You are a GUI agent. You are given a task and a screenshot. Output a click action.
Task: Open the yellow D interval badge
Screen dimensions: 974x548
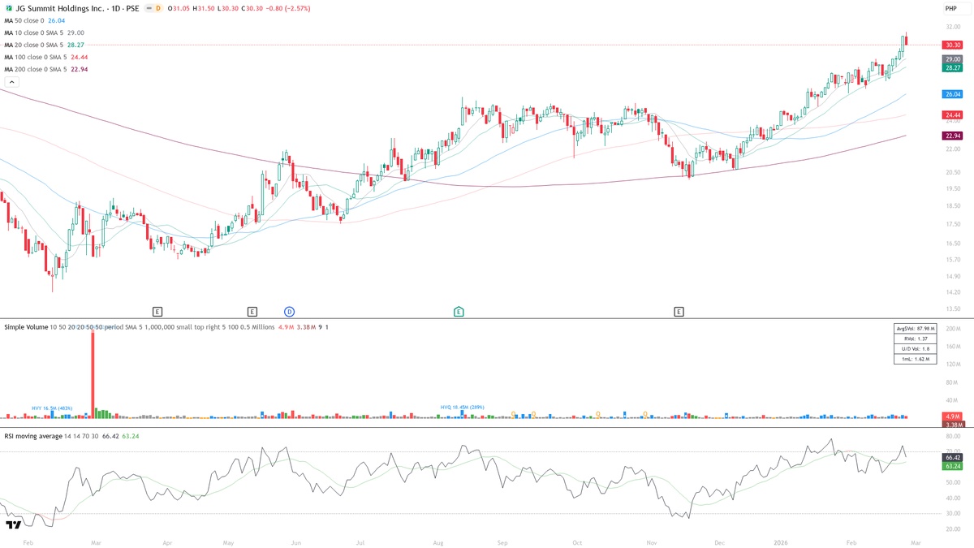pos(159,8)
